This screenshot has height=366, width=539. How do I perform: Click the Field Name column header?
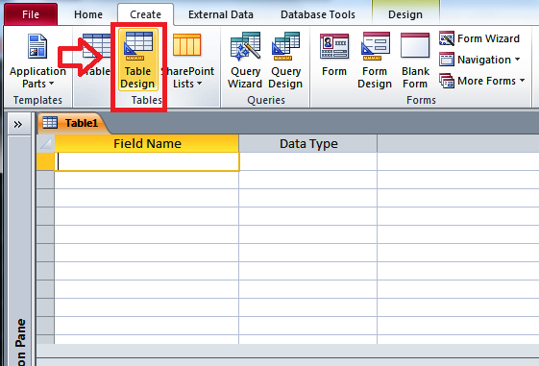click(147, 143)
